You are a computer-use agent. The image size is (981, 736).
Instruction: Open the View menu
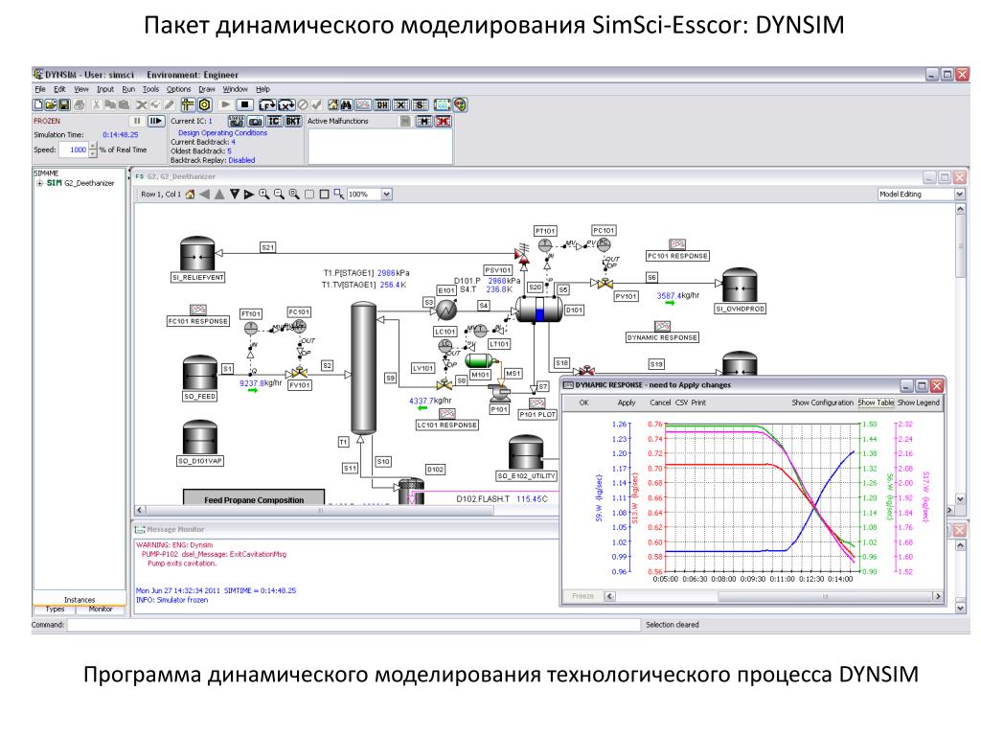(81, 89)
